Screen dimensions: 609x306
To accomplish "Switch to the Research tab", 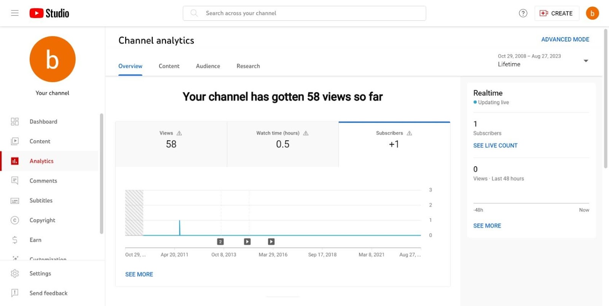I will pos(248,66).
